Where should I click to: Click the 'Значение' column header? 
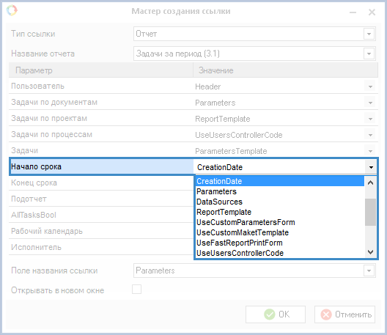286,70
